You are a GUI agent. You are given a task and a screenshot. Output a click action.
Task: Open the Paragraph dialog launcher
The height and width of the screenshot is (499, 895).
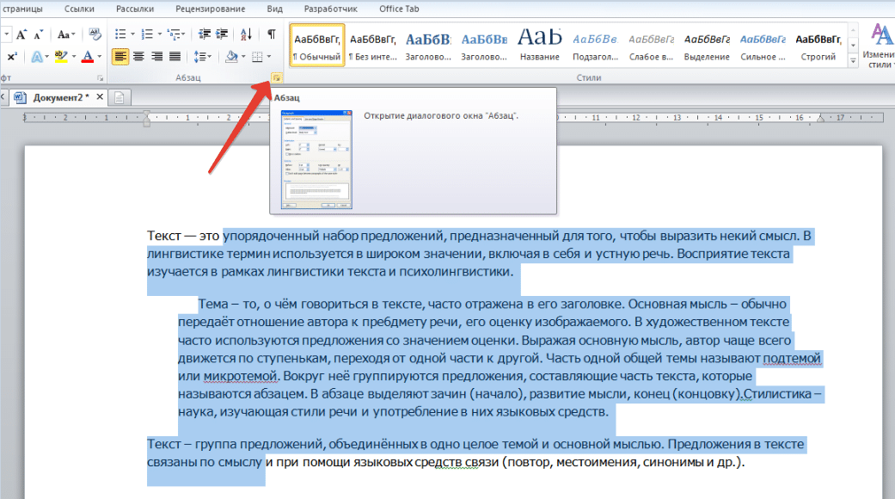pos(276,77)
